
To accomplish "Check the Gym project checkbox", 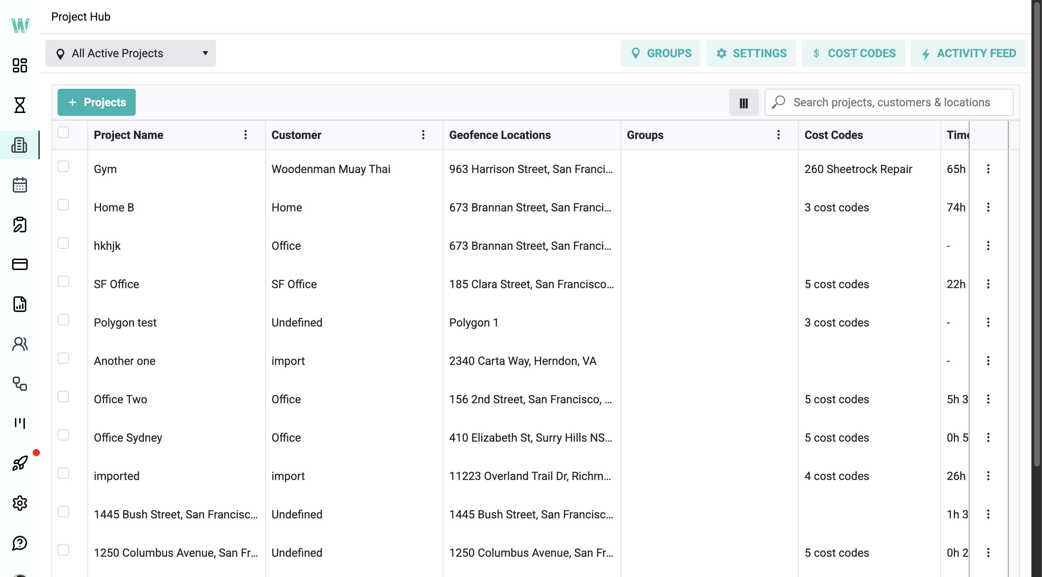I will (x=63, y=166).
